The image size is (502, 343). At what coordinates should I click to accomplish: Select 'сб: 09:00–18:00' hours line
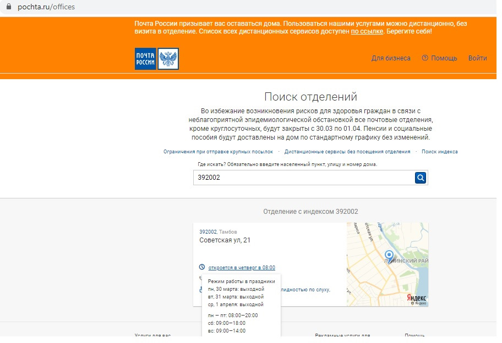click(x=227, y=323)
